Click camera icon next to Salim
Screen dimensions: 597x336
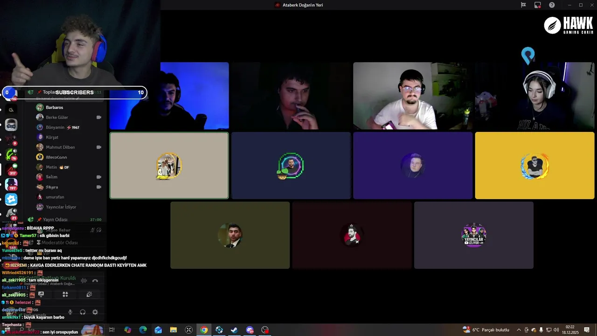(x=99, y=177)
